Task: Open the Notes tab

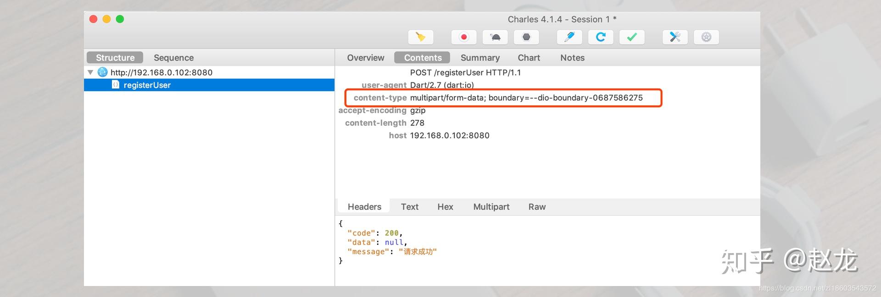Action: click(x=572, y=58)
